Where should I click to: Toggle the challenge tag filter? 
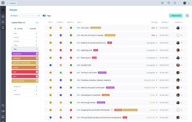click(25, 58)
